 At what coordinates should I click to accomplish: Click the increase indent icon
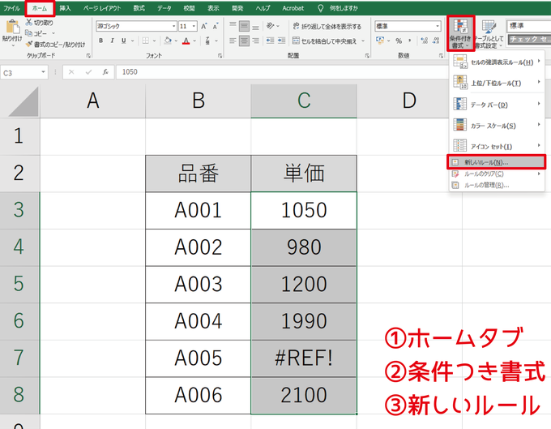pyautogui.click(x=281, y=41)
